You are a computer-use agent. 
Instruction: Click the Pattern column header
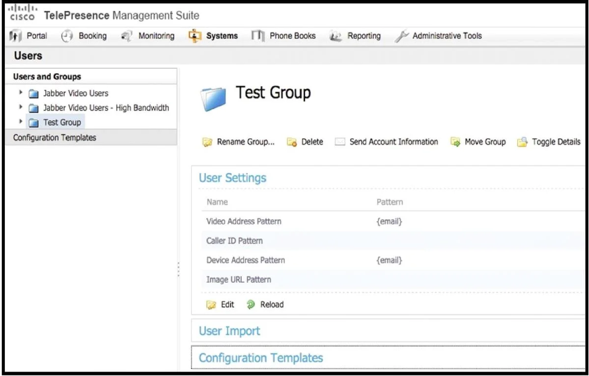point(390,202)
